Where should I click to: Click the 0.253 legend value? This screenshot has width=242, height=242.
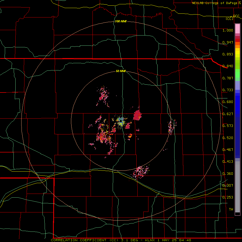[228, 197]
